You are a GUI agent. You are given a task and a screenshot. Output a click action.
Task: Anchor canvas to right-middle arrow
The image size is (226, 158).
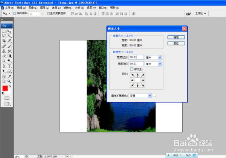(x=142, y=80)
